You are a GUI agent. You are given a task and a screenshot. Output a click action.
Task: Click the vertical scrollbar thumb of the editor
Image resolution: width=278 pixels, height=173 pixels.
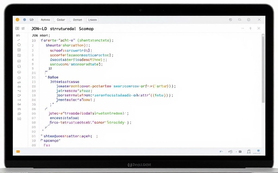tap(263, 68)
